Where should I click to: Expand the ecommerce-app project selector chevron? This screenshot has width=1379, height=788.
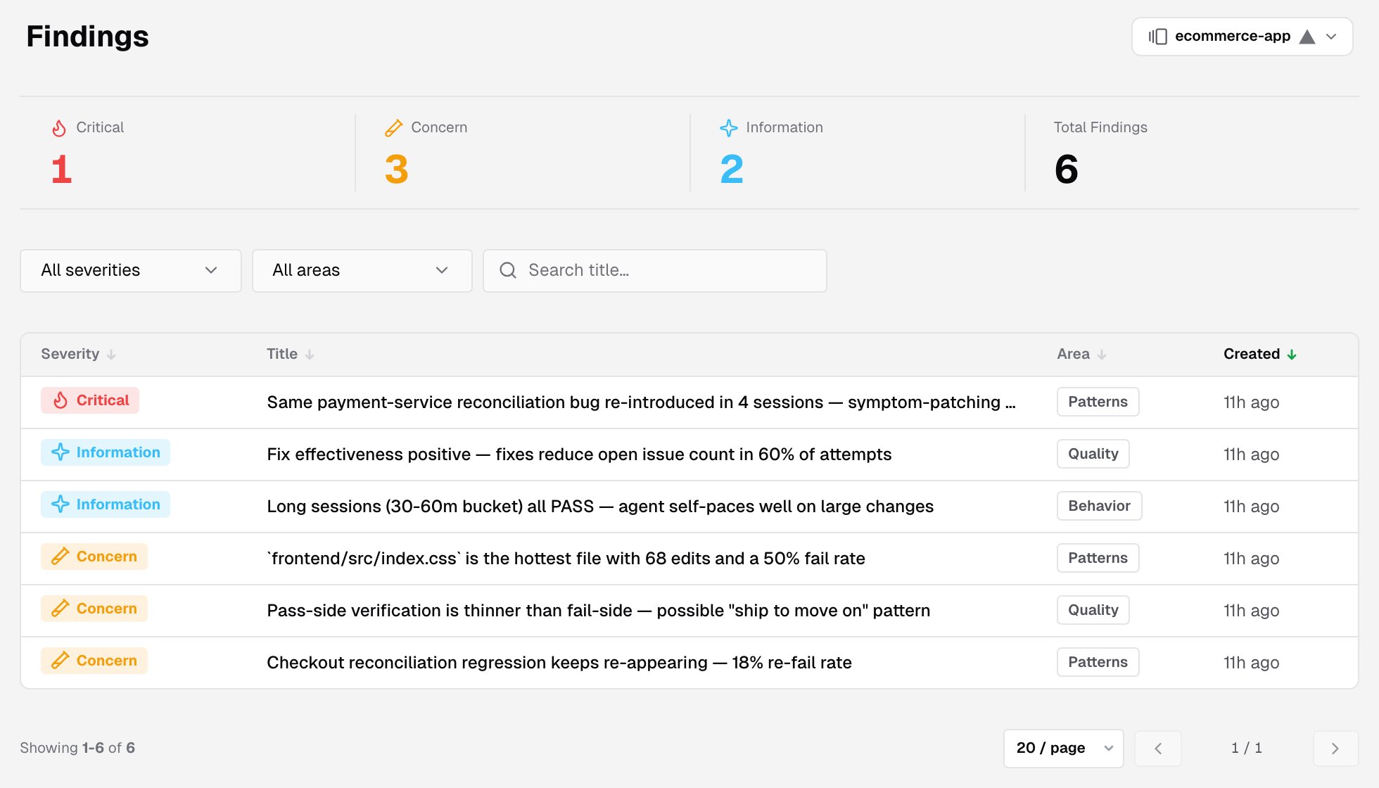pos(1331,37)
